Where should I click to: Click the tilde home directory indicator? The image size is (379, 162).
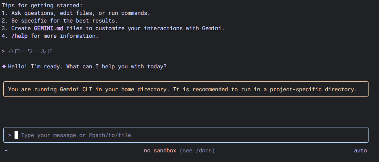click(6, 151)
